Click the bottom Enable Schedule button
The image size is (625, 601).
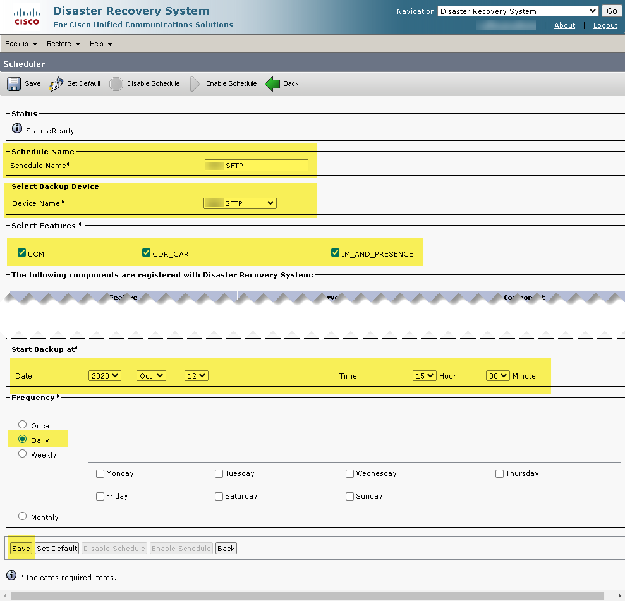click(x=181, y=549)
